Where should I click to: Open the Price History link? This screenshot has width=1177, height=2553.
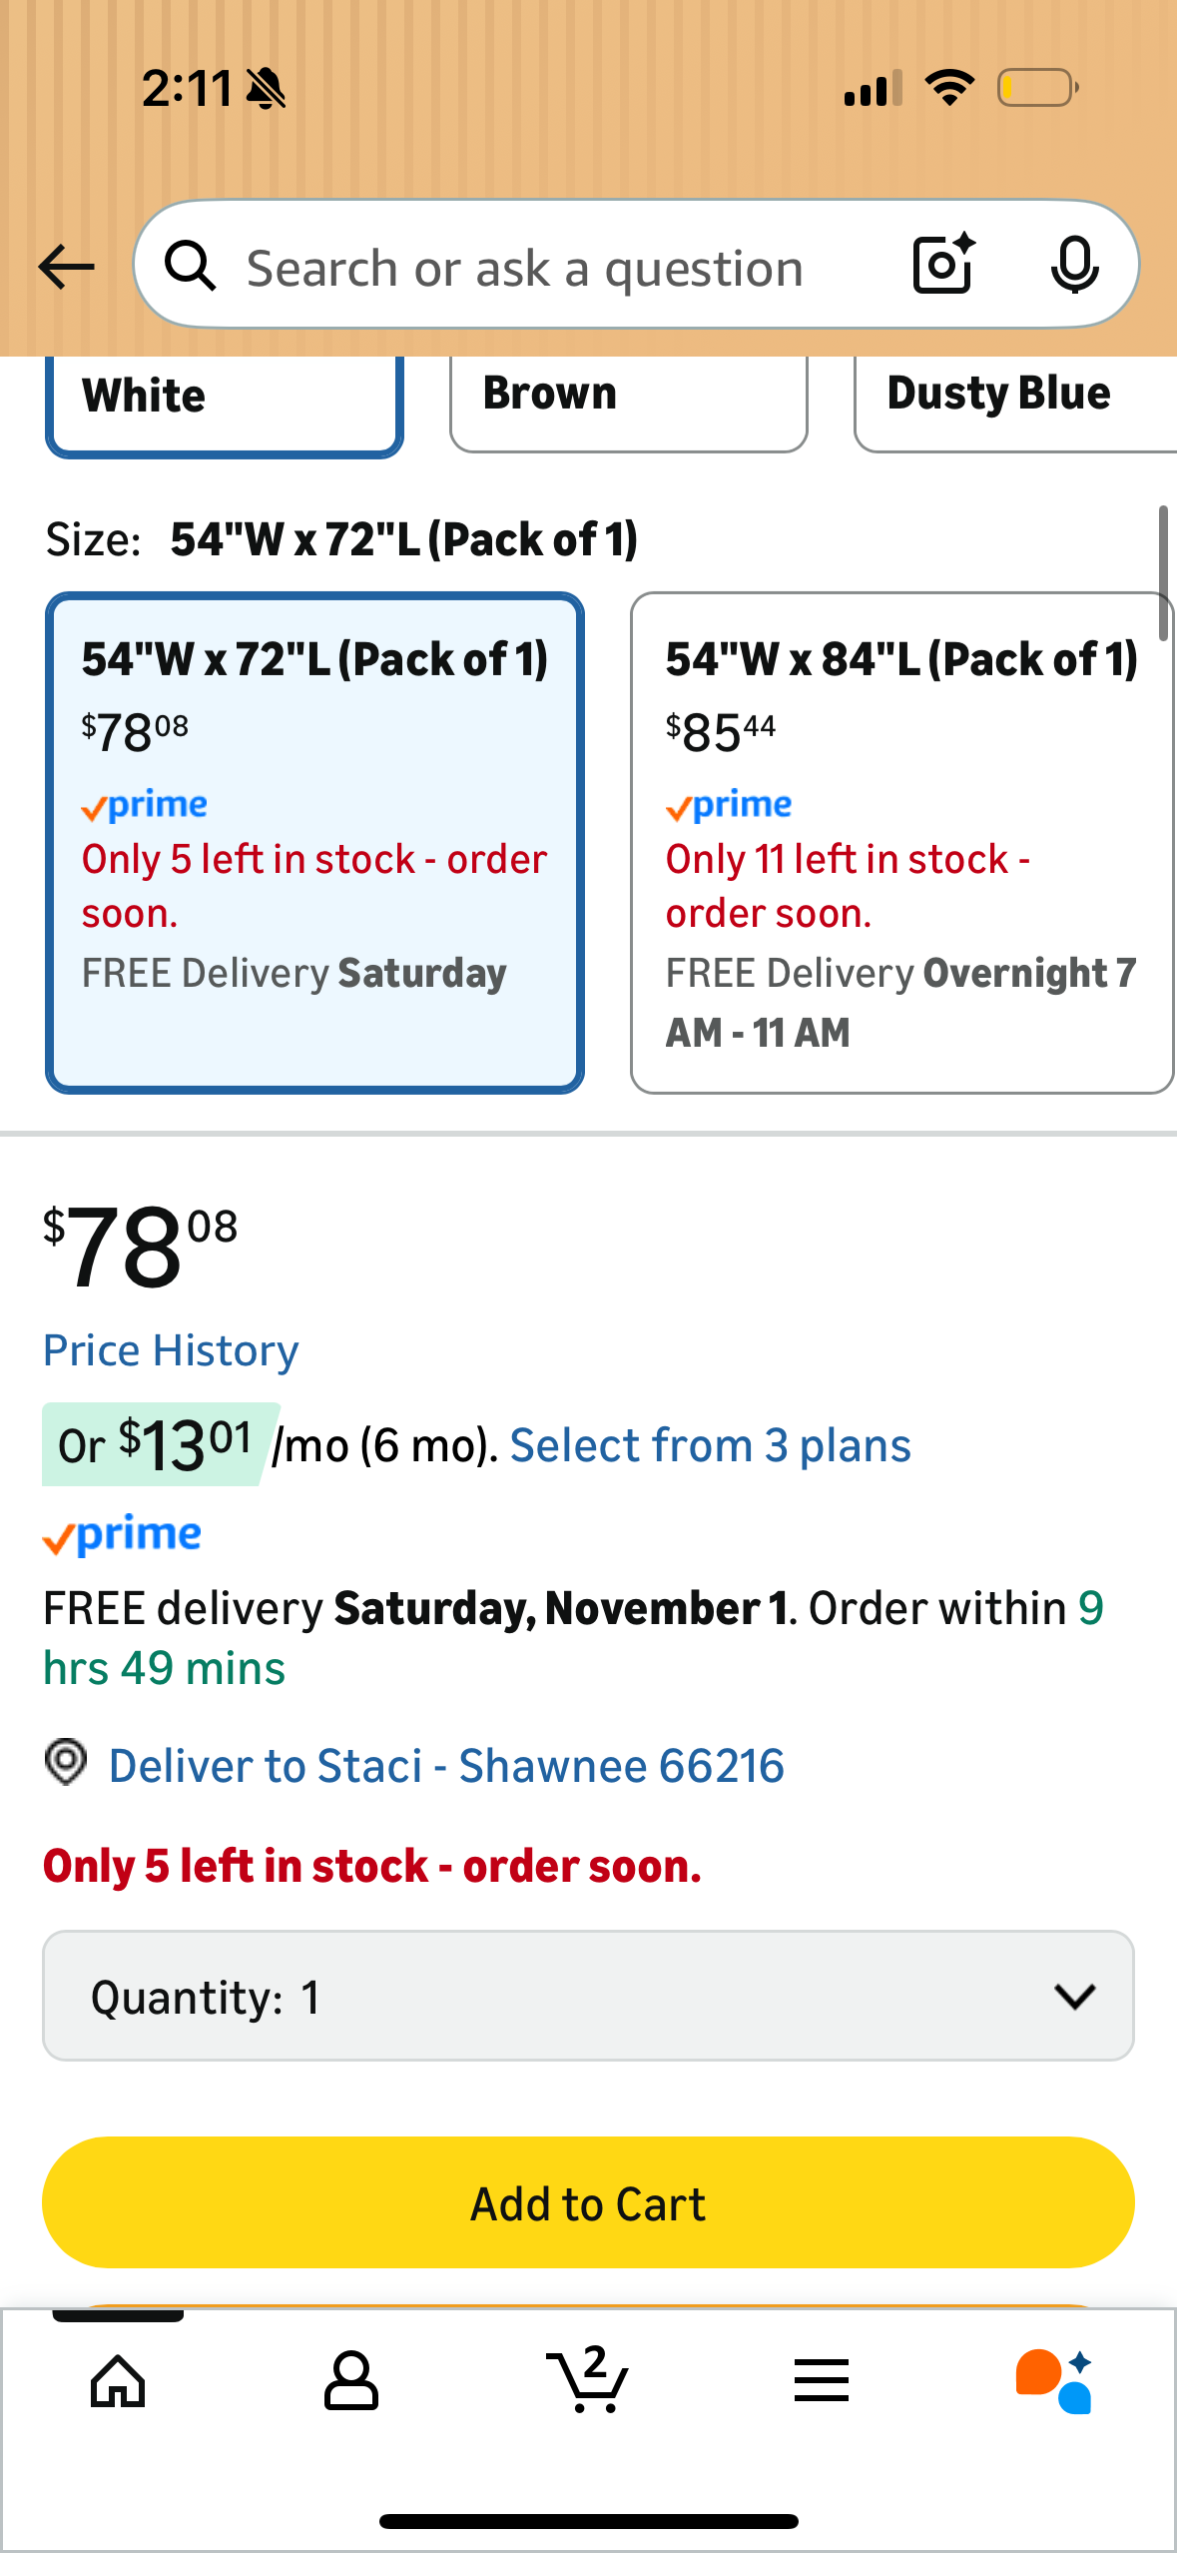171,1351
